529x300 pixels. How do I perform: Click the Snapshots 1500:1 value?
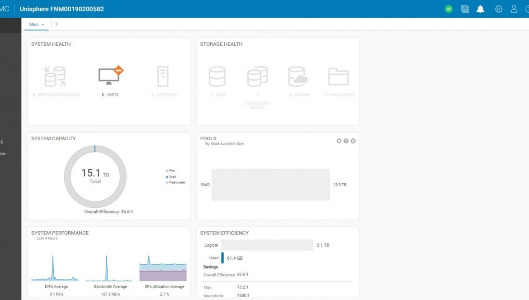click(x=243, y=295)
